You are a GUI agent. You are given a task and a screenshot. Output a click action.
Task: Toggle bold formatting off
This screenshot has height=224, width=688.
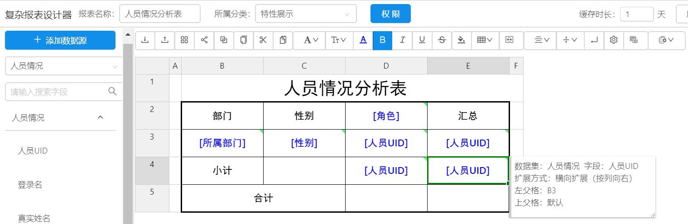(x=382, y=40)
